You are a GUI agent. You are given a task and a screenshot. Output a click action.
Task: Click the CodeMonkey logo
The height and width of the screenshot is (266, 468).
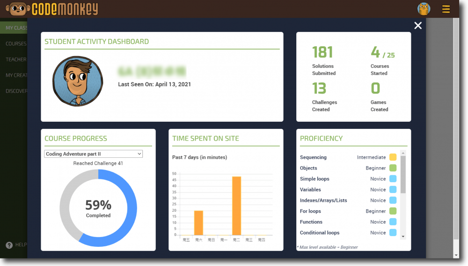tap(52, 8)
